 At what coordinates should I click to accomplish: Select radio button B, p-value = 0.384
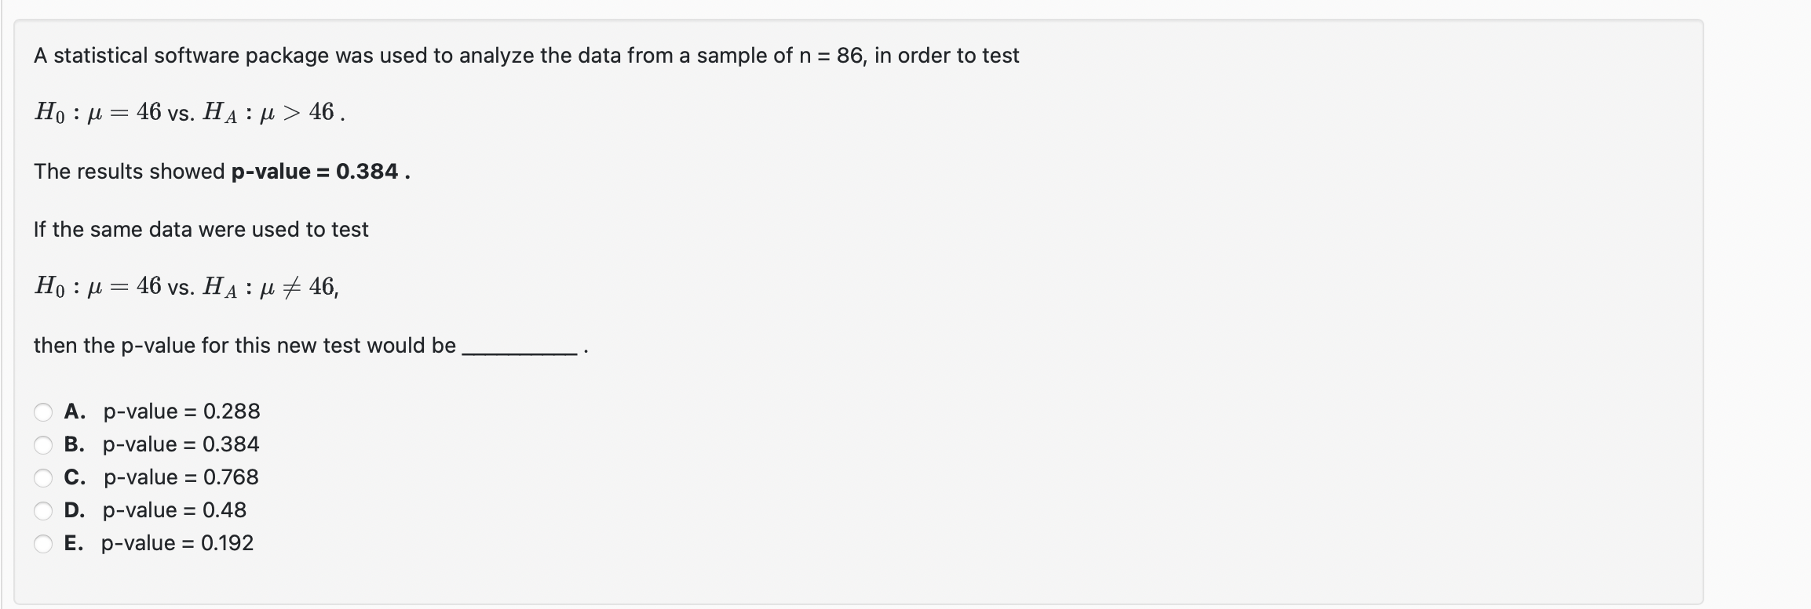point(43,444)
